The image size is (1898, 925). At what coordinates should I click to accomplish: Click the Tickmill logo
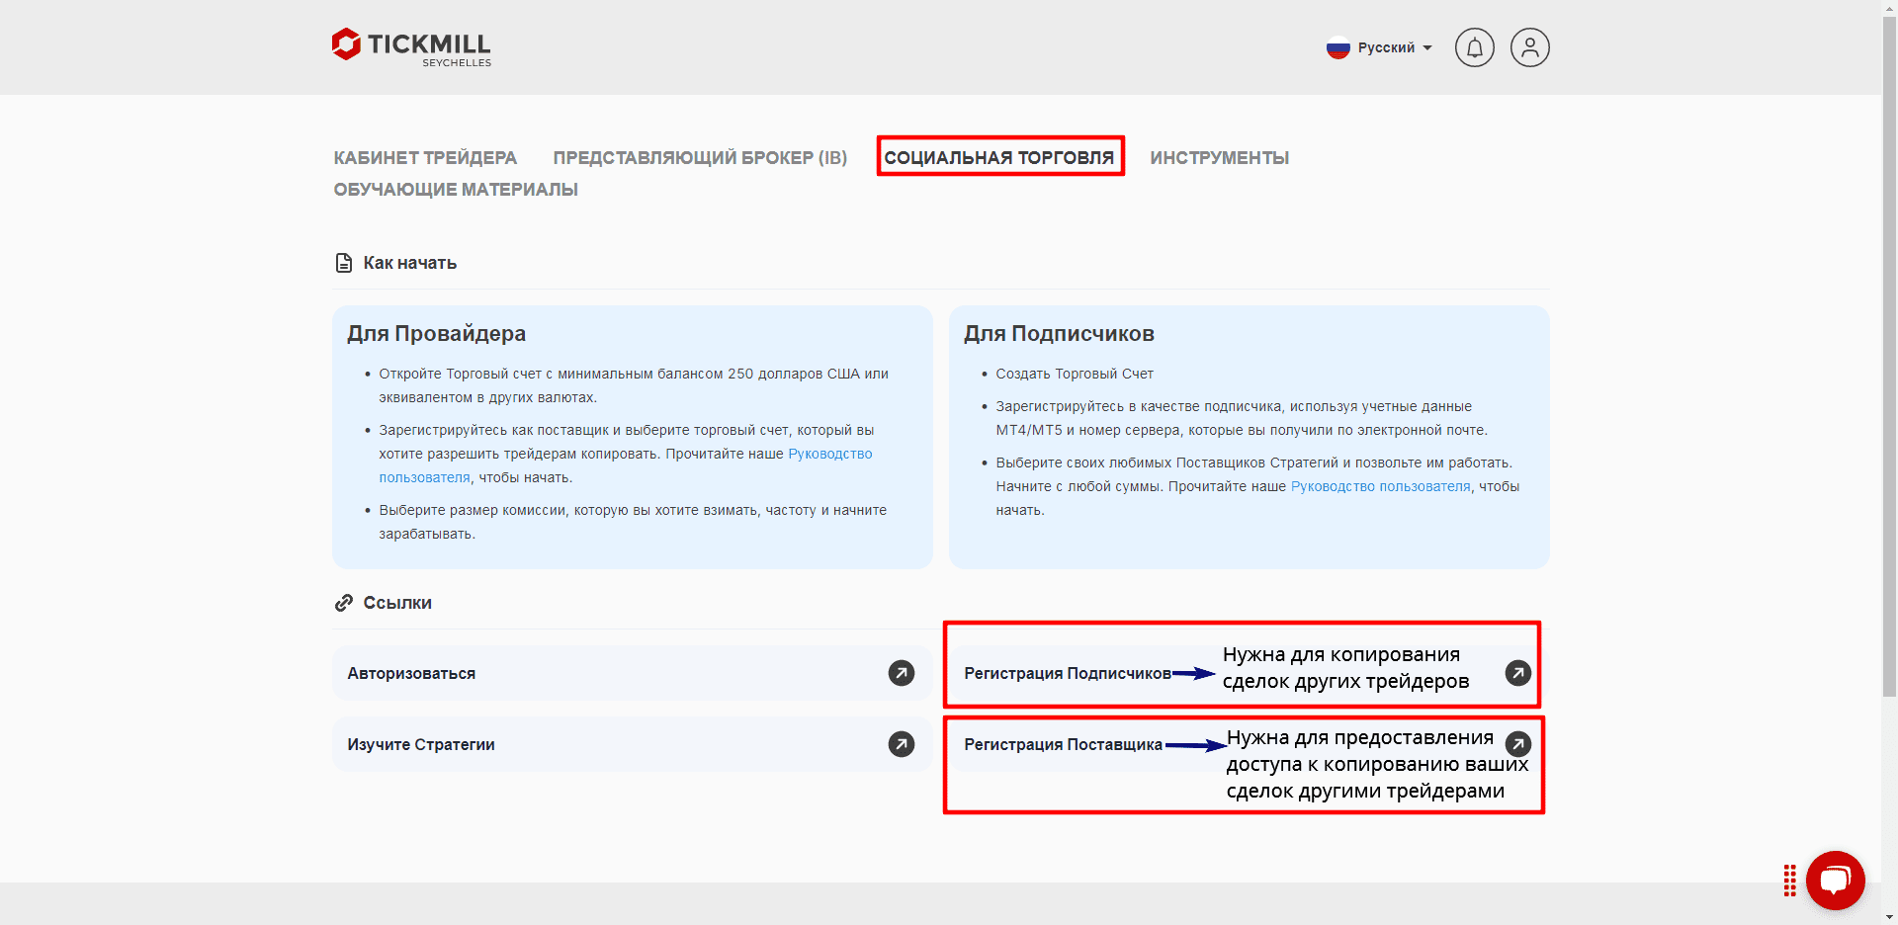411,46
